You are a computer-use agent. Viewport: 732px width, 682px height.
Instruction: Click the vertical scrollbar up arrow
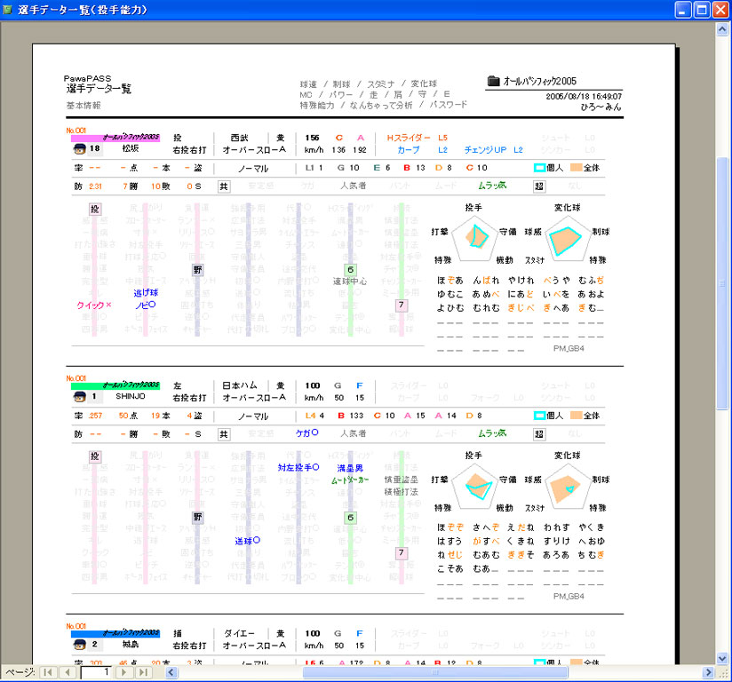coord(722,29)
